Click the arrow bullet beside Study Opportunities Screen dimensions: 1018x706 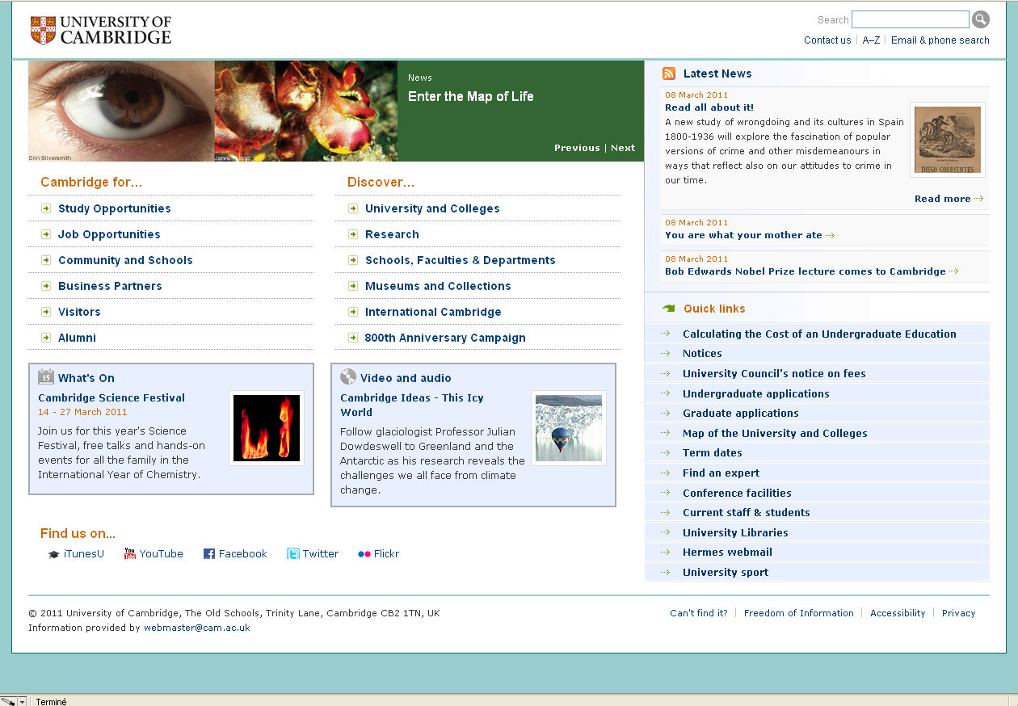coord(46,208)
